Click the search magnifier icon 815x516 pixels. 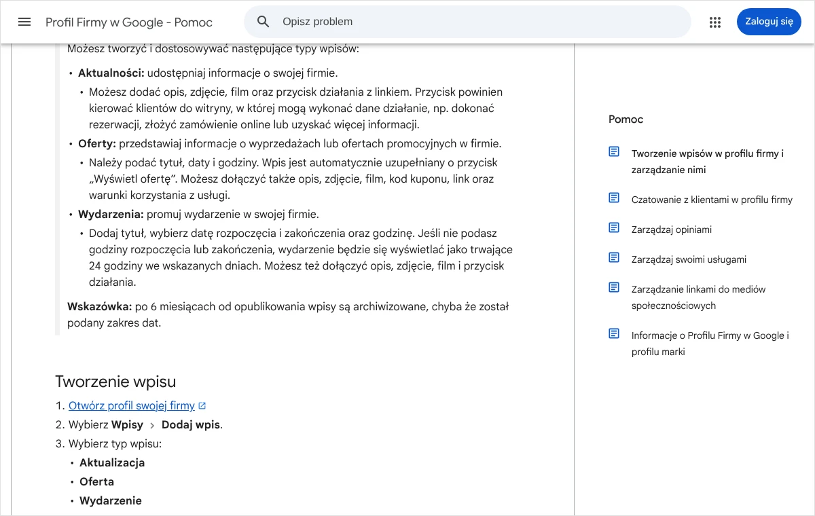pos(264,22)
